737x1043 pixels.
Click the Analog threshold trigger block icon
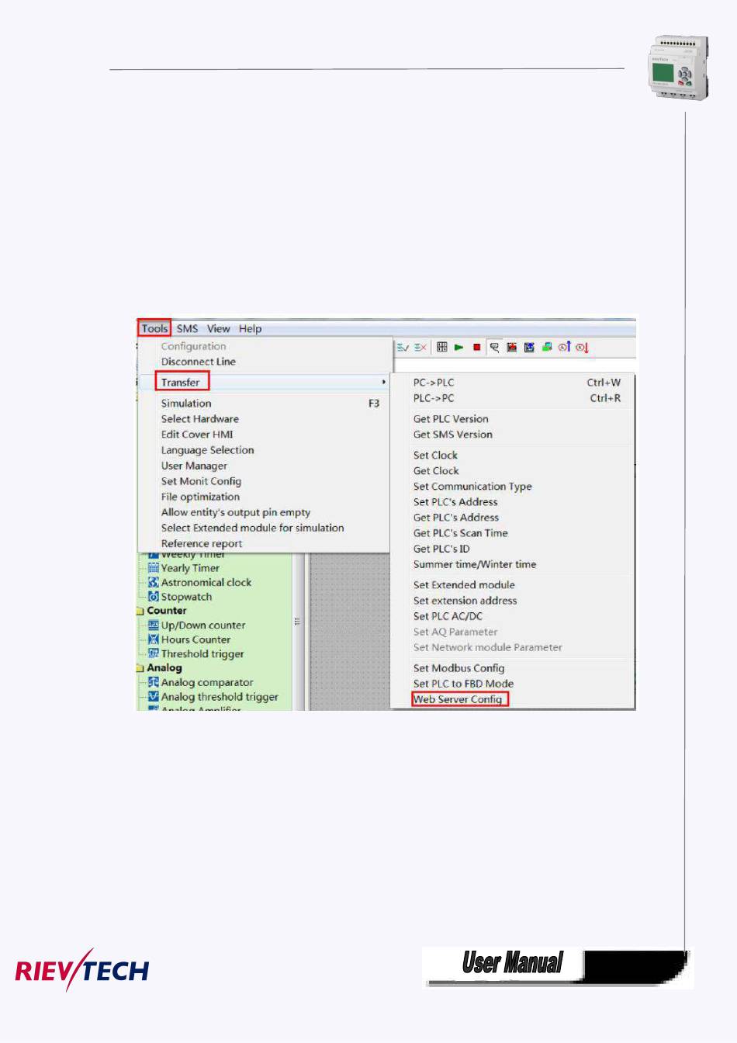pyautogui.click(x=154, y=697)
